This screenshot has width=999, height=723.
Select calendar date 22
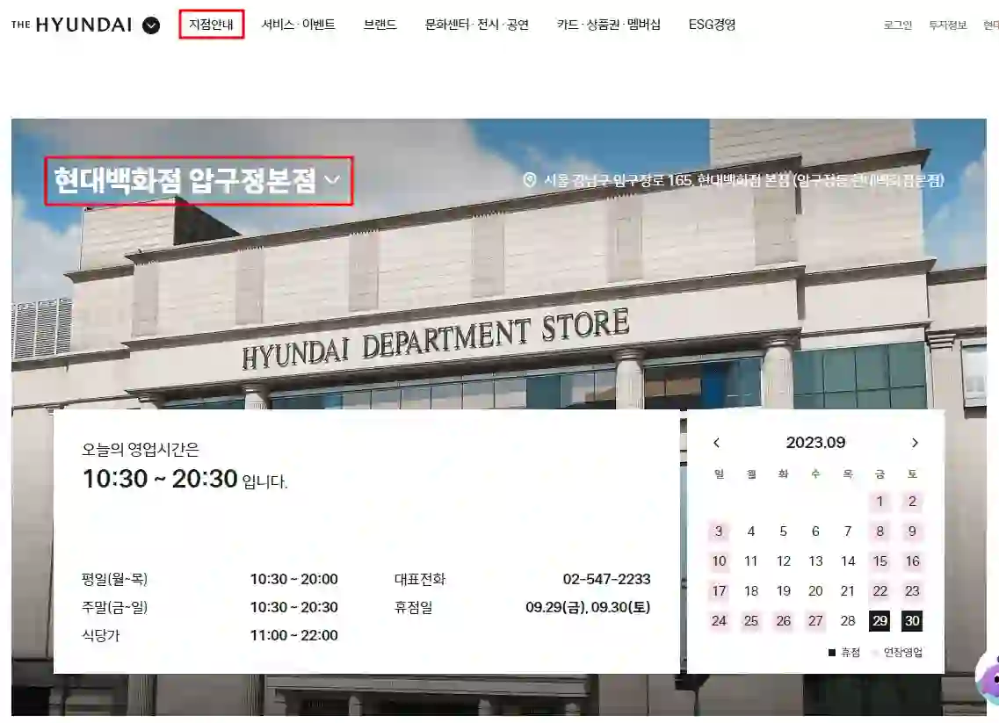click(x=880, y=591)
